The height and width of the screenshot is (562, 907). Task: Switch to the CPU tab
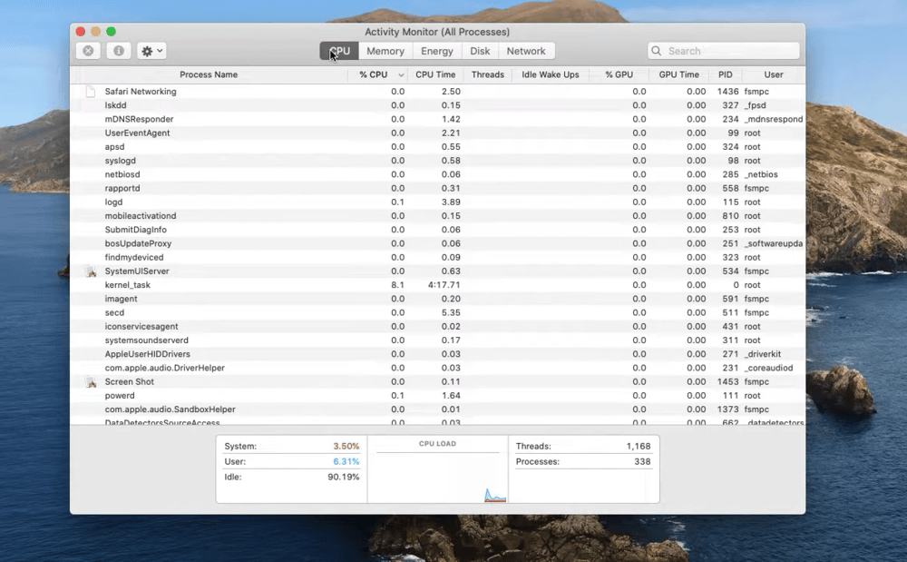tap(339, 51)
